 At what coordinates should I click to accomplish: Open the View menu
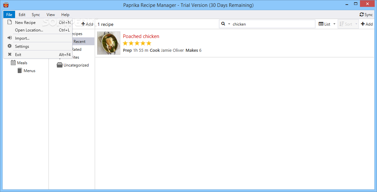pyautogui.click(x=50, y=15)
